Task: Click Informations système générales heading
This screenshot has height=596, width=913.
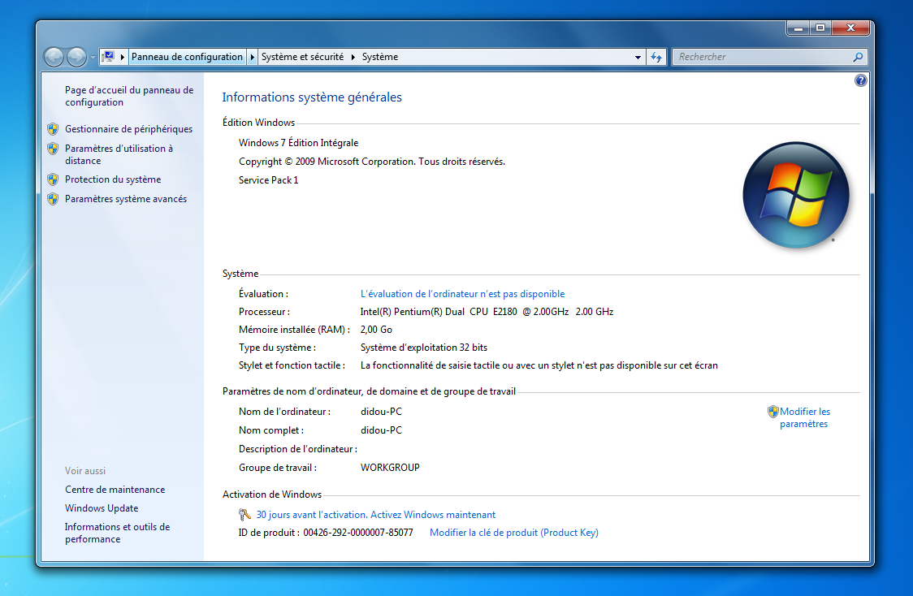Action: 312,97
